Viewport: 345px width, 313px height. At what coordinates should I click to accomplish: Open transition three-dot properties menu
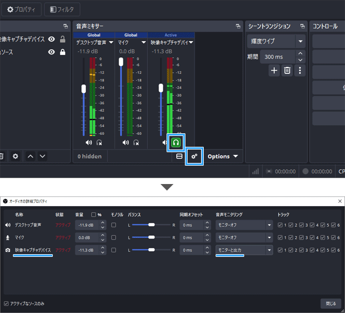point(300,70)
